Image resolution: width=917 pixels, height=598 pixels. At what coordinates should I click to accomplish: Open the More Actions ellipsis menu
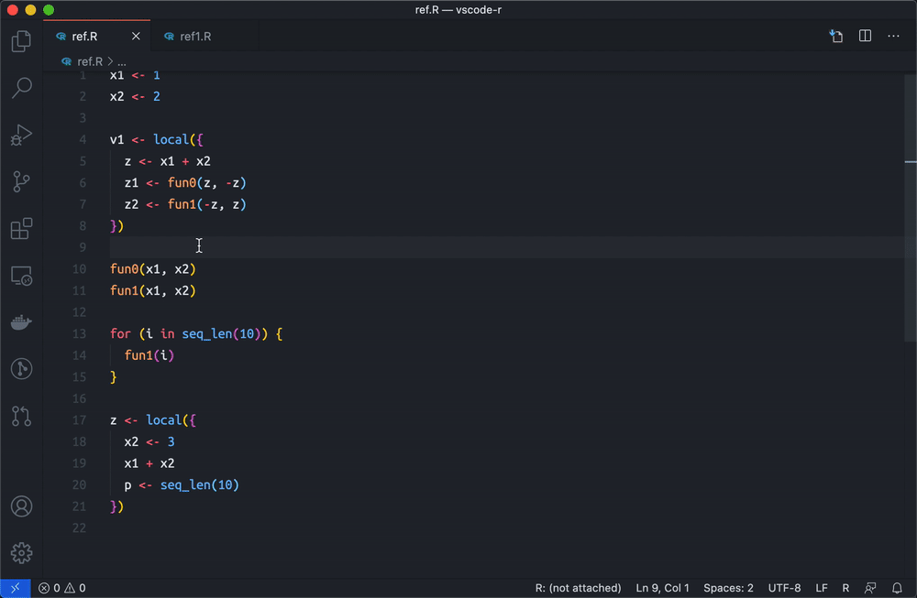[x=893, y=36]
